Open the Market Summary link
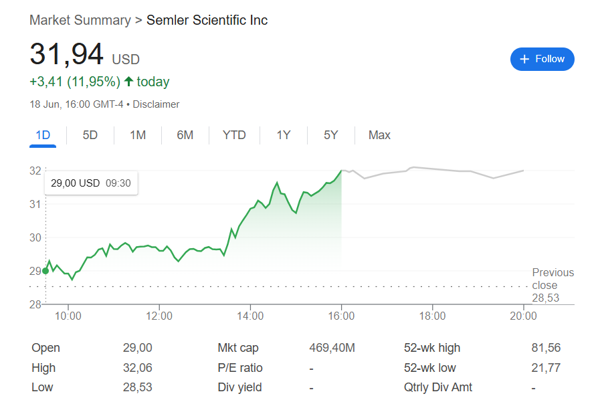 pos(80,20)
